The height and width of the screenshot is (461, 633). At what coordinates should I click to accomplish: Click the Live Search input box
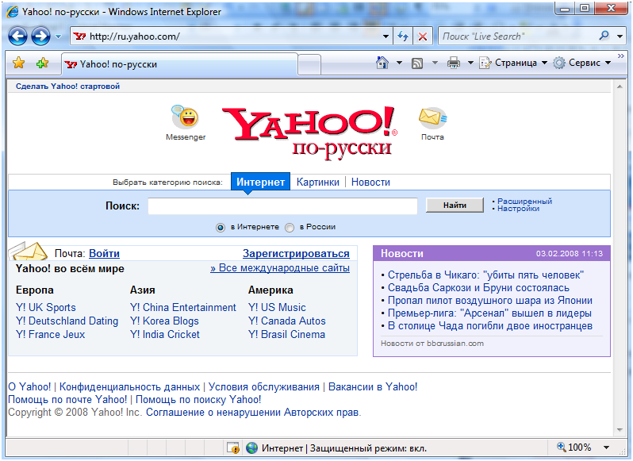click(x=516, y=36)
